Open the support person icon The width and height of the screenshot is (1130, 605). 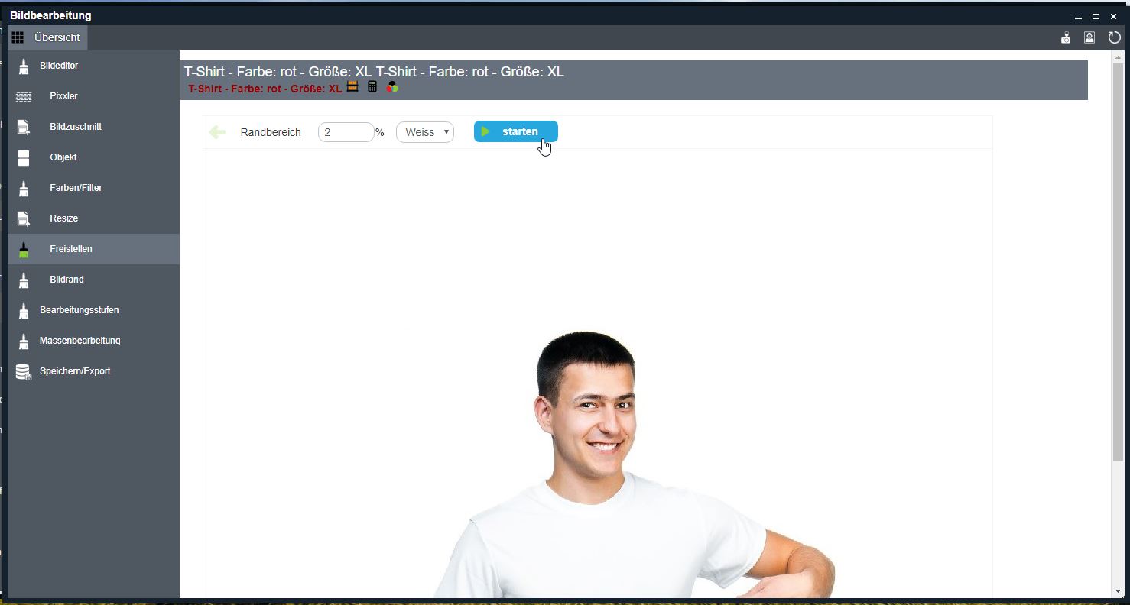(x=1089, y=37)
